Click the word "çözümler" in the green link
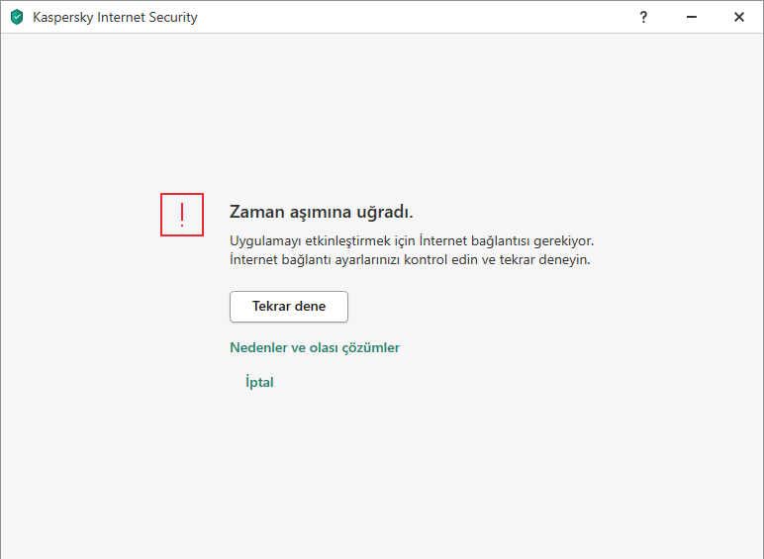Image resolution: width=764 pixels, height=559 pixels. point(368,347)
